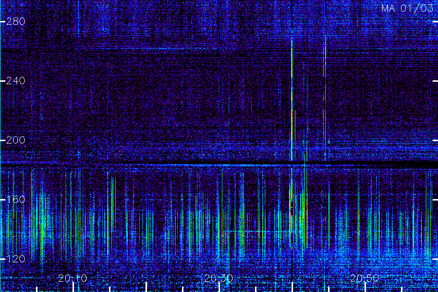Screen dimensions: 438x292
Task: Click the 160 frequency axis label
Action: pos(16,199)
